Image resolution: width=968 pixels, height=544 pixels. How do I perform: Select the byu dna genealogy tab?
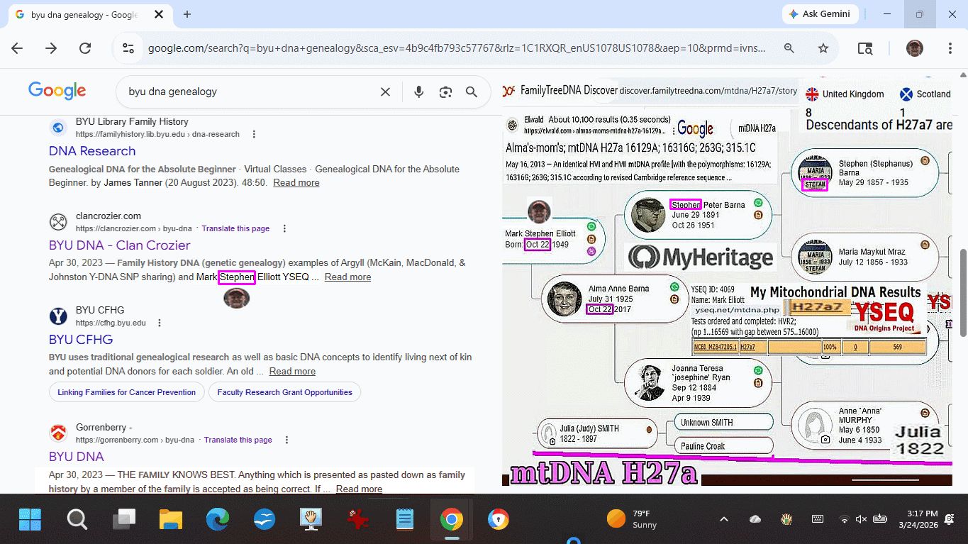pos(84,14)
